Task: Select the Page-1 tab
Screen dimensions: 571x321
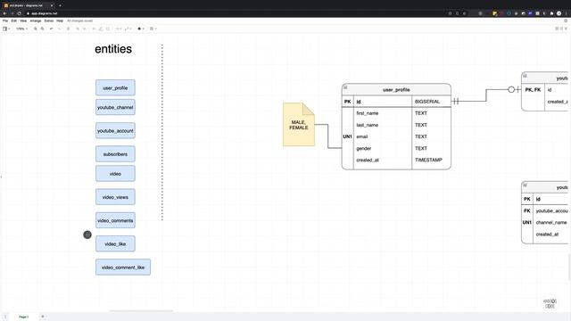Action: point(24,317)
